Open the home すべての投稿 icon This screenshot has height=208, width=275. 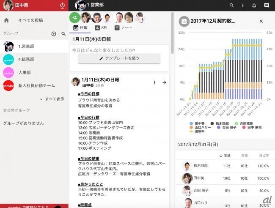tap(6, 20)
